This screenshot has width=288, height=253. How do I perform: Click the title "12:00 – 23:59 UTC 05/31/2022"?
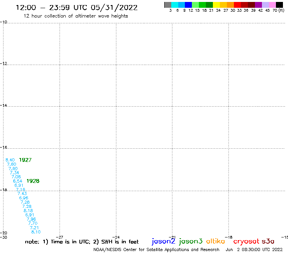(77, 8)
